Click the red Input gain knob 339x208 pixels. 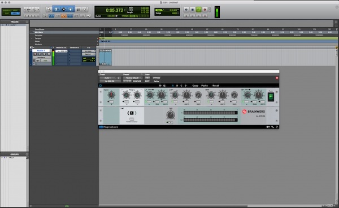pyautogui.click(x=111, y=95)
